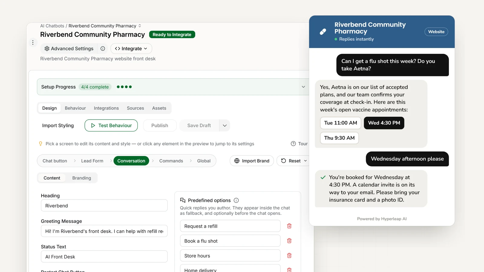Click the lightbulb tip icon
The width and height of the screenshot is (484, 272).
41,144
